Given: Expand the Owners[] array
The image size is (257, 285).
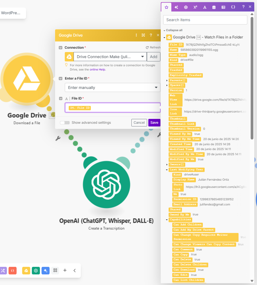Looking at the screenshot, I should coord(167,165).
